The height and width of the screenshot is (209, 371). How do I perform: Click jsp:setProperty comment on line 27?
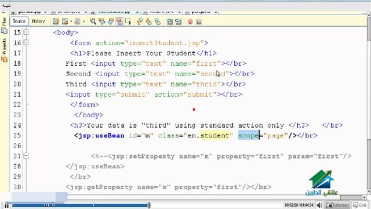pos(221,156)
